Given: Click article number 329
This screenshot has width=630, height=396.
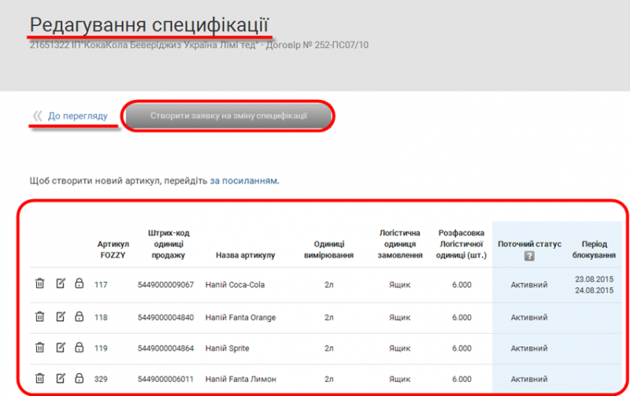Looking at the screenshot, I should 101,379.
